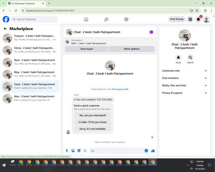Image resolution: width=215 pixels, height=172 pixels.
Task: Open the GIF picker icon
Action: click(85, 150)
